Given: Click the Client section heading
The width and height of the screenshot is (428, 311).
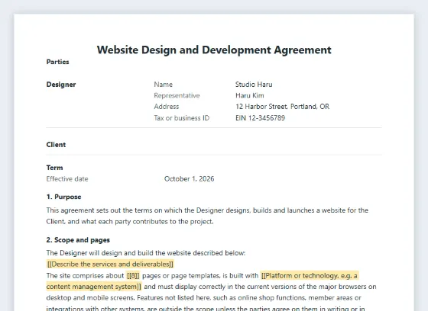Looking at the screenshot, I should point(56,145).
